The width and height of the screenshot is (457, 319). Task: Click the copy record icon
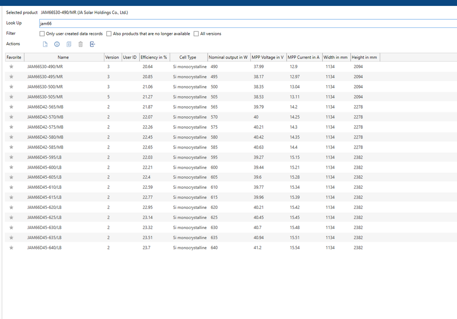click(69, 44)
